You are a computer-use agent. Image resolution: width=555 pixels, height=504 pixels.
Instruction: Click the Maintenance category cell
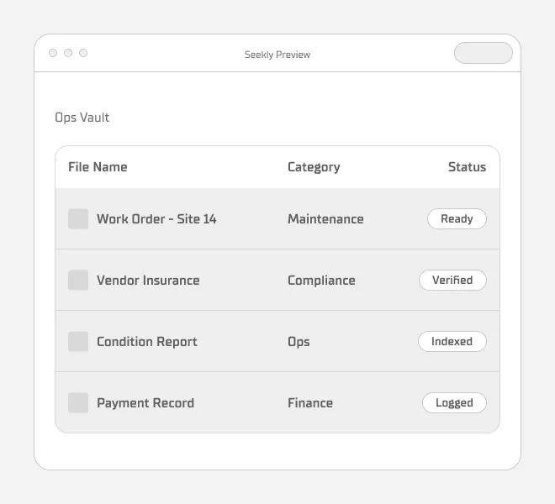click(325, 219)
